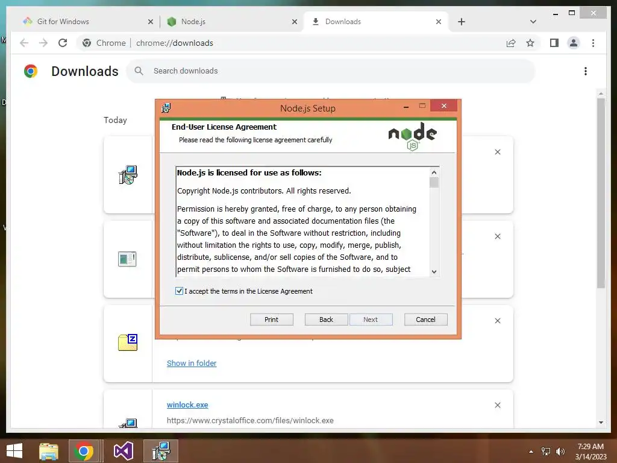Open the Windows Start button
This screenshot has height=463, width=617.
tap(14, 451)
